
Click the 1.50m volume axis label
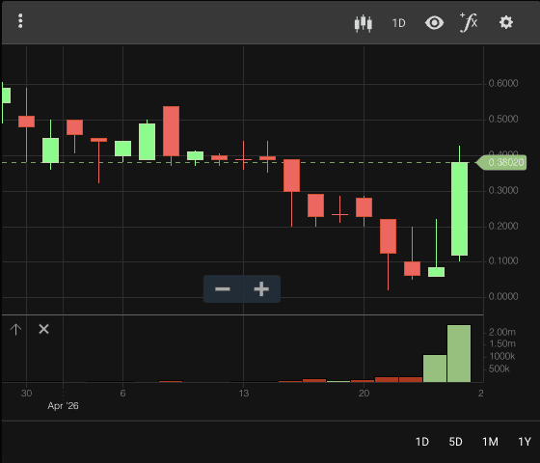[502, 343]
